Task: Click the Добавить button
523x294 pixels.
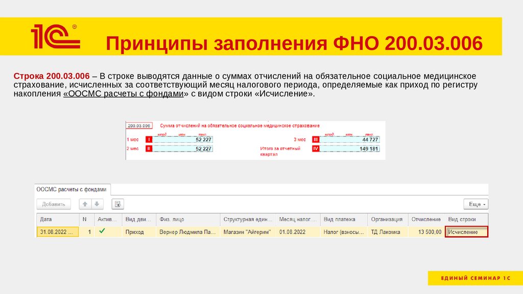Action: (54, 204)
